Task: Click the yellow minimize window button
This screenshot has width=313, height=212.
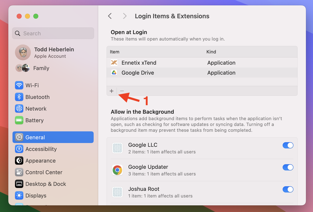Action: pos(28,16)
